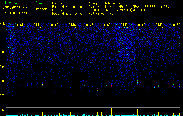Click the 0.9 kHz frequency axis label
The height and width of the screenshot is (116, 183).
[2, 67]
